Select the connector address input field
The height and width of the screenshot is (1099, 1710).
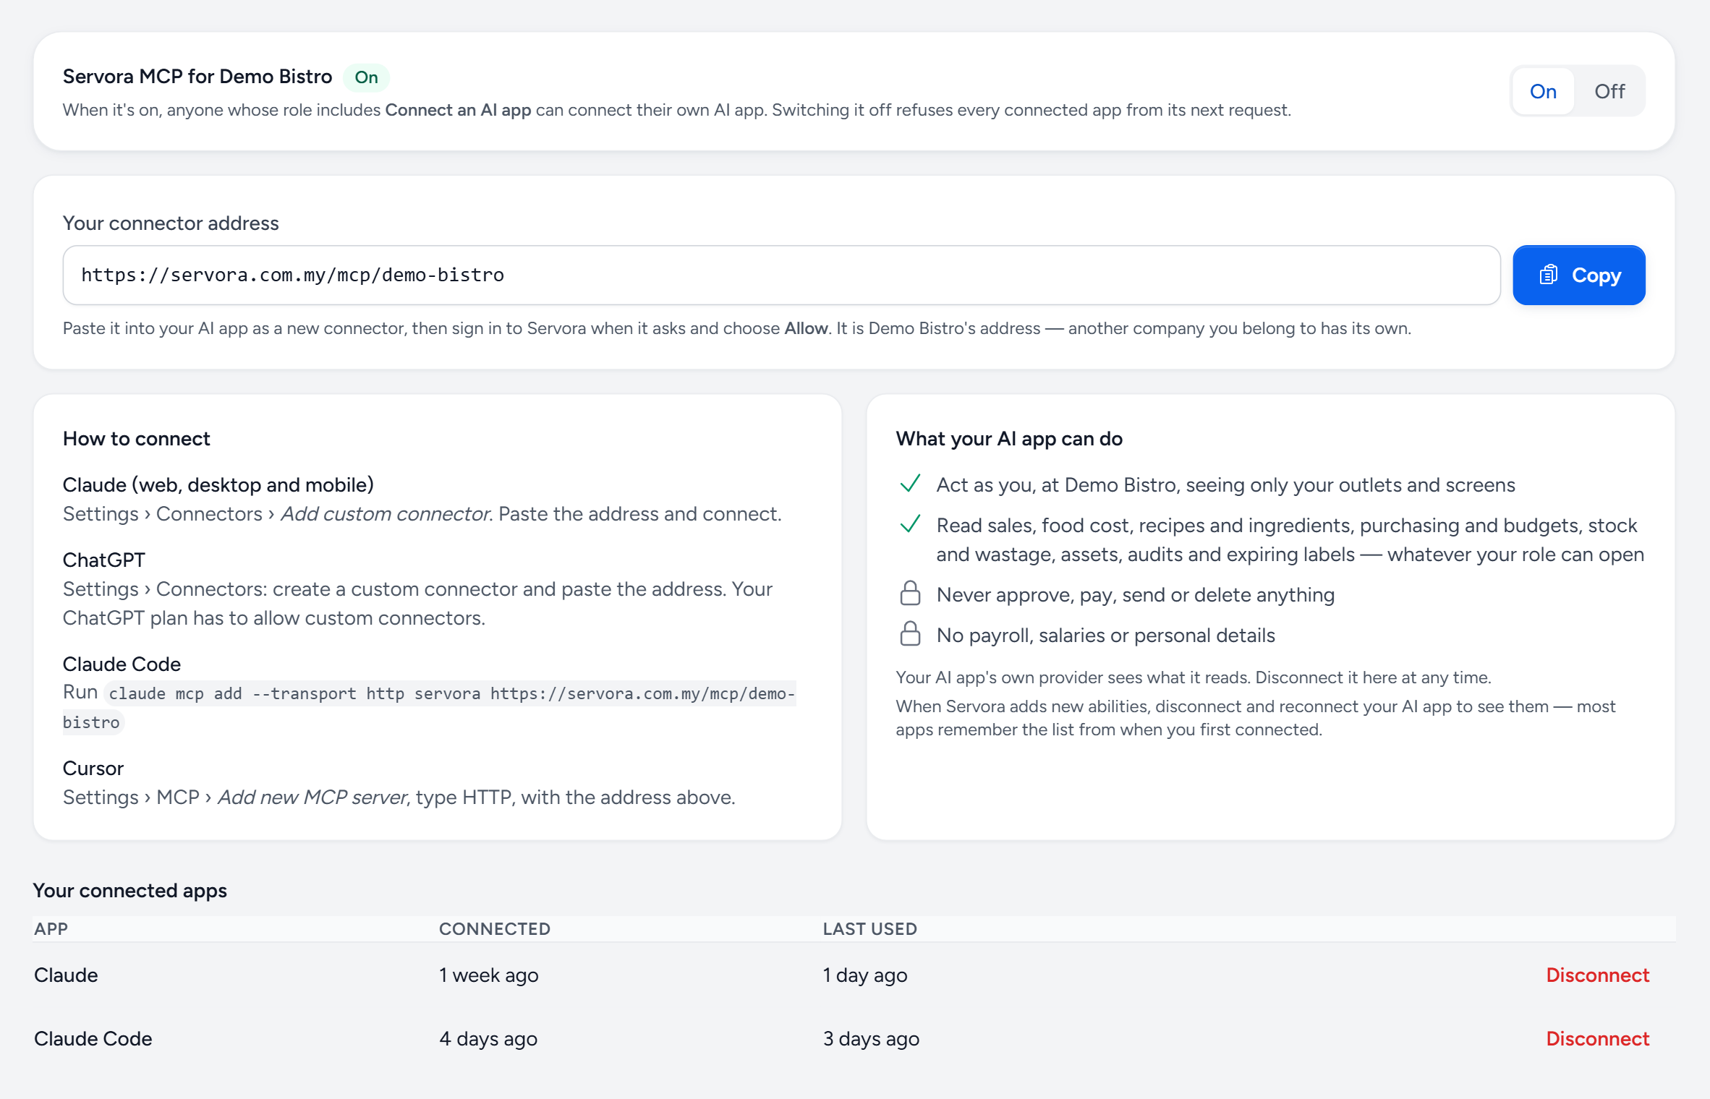[x=781, y=275]
